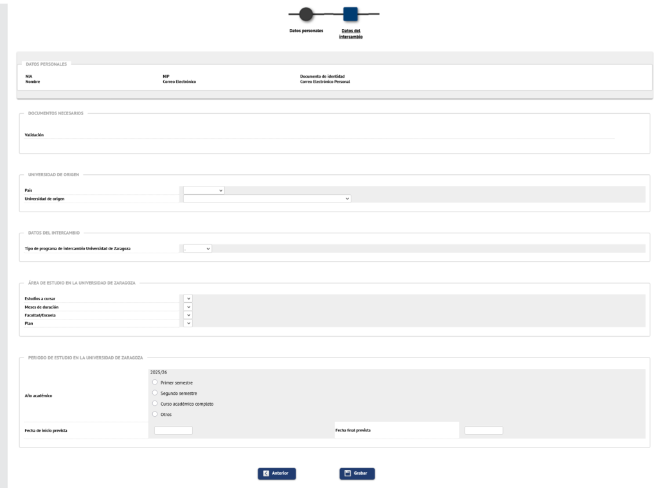Click the blue square Datos del intercambio step marker

click(350, 14)
